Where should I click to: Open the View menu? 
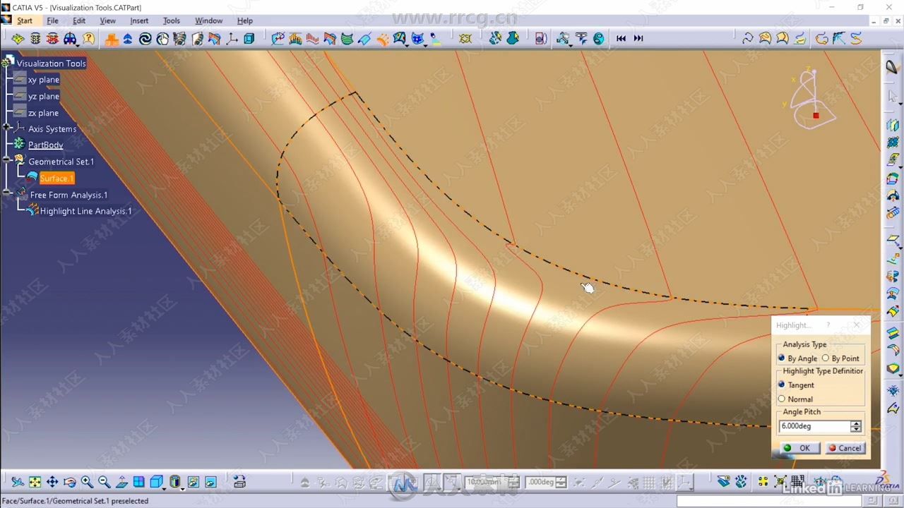pos(107,20)
